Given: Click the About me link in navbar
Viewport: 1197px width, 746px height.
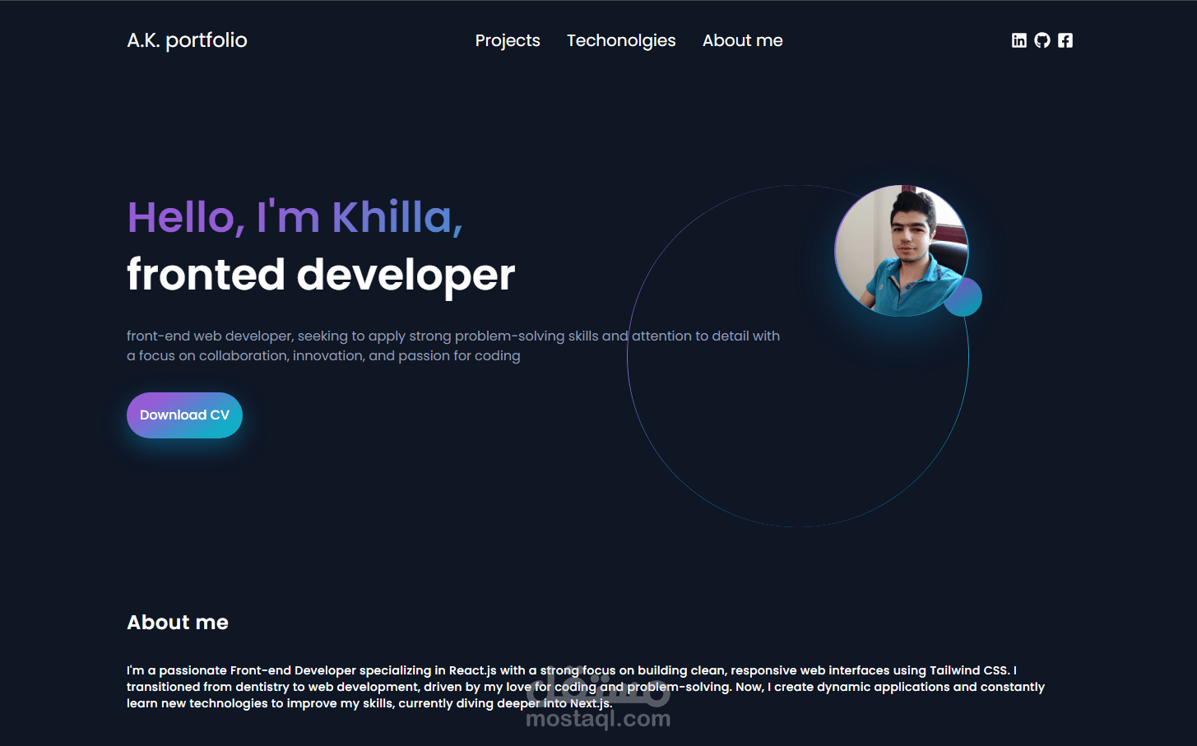Looking at the screenshot, I should pos(742,40).
